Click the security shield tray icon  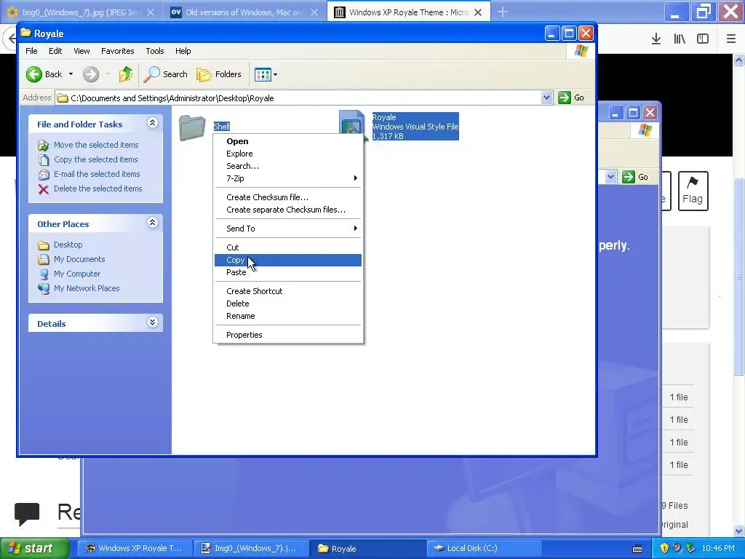coord(664,549)
